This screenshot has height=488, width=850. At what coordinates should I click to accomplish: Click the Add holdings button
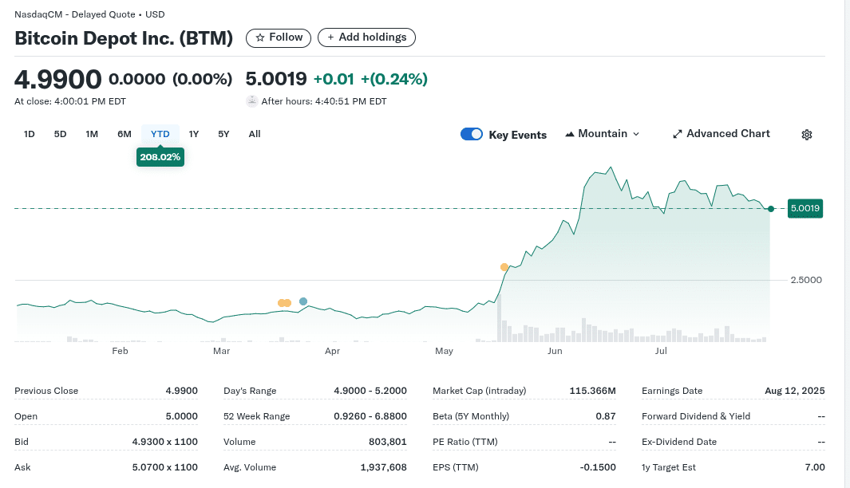point(366,37)
